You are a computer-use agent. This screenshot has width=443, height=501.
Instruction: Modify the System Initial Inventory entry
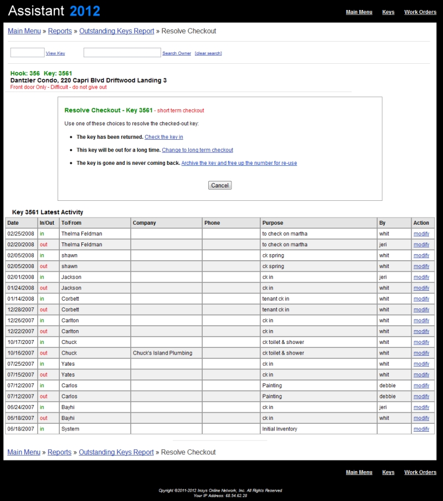421,429
